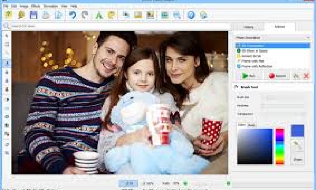Open the View menu
Image resolution: width=316 pixels, height=190 pixels.
click(x=64, y=6)
